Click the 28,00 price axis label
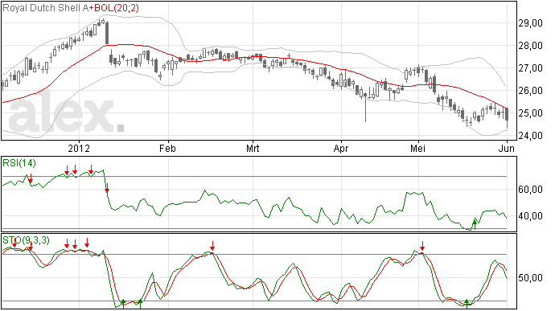 pos(530,46)
